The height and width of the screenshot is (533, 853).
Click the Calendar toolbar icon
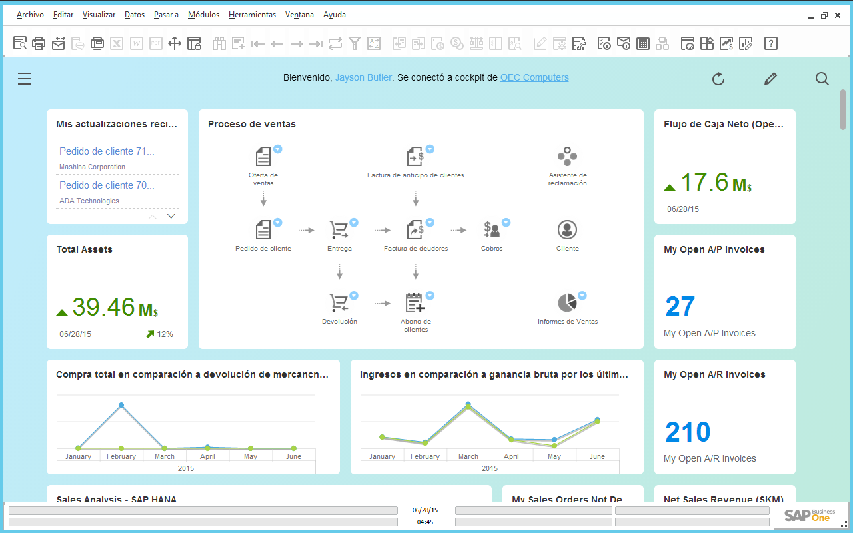coord(642,43)
